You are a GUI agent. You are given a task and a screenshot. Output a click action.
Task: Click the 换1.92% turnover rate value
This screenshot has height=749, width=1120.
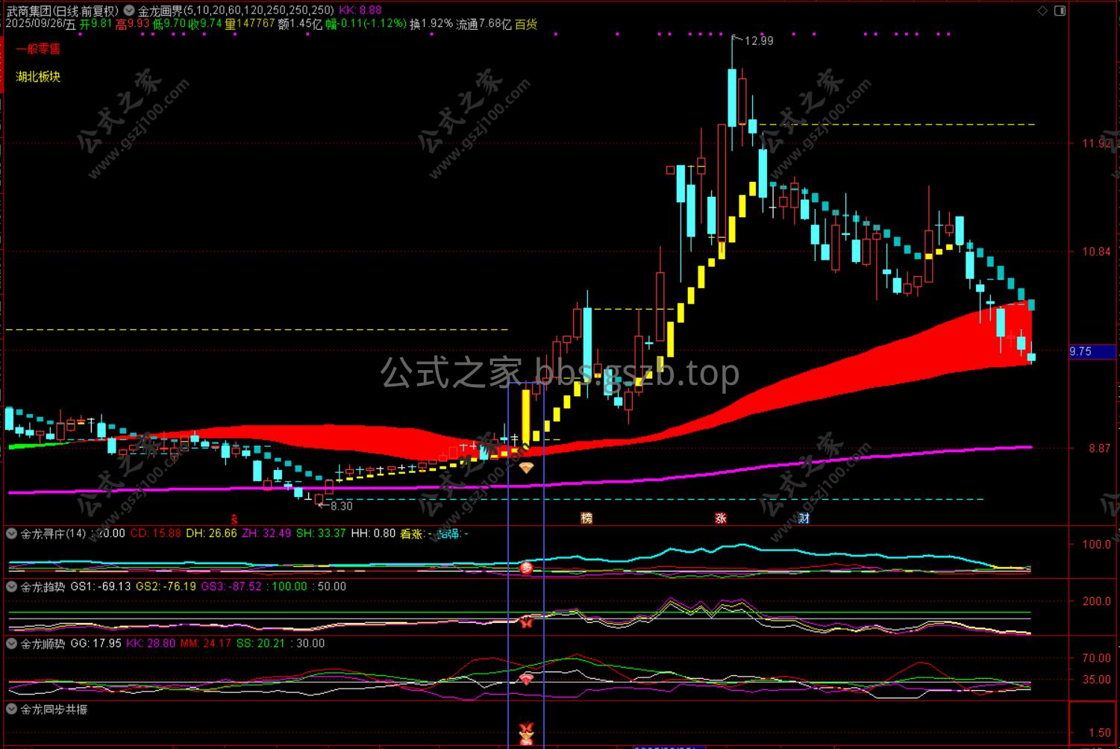pyautogui.click(x=431, y=24)
